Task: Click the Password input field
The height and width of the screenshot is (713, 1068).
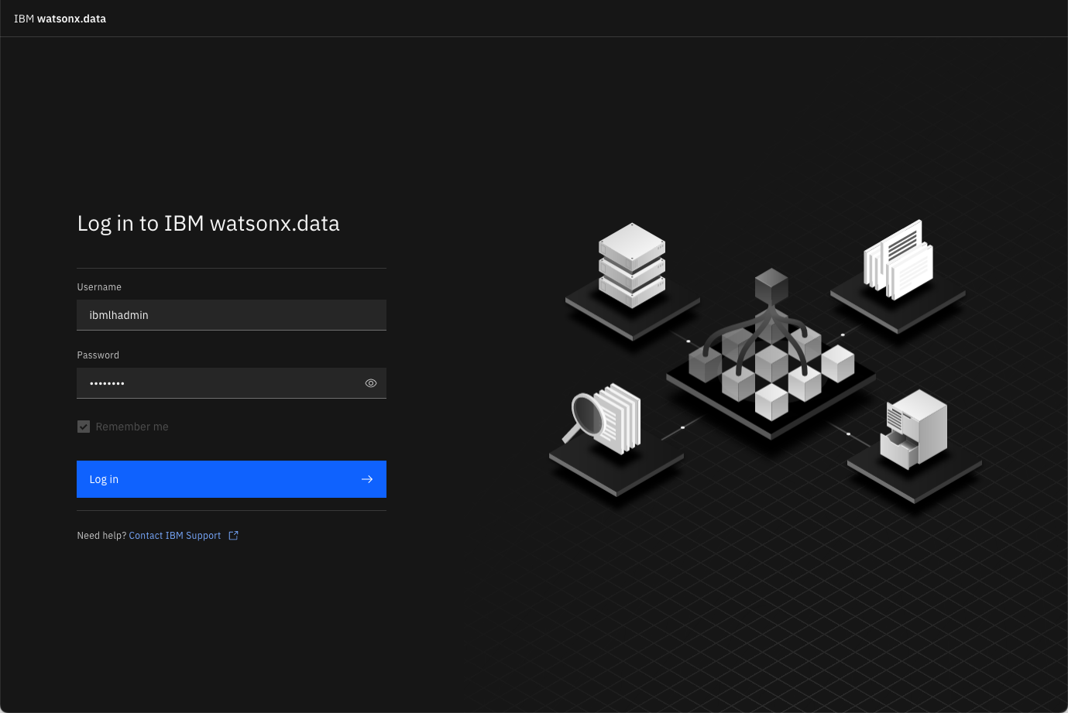Action: (x=232, y=383)
